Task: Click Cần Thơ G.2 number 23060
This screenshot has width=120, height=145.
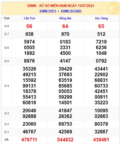Action: (29, 124)
